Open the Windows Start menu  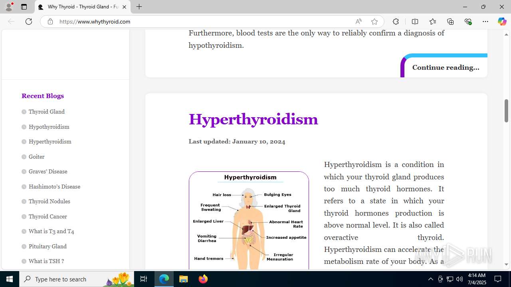pos(10,279)
